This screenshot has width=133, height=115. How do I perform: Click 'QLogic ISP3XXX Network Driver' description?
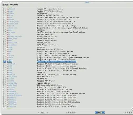[x=57, y=55]
